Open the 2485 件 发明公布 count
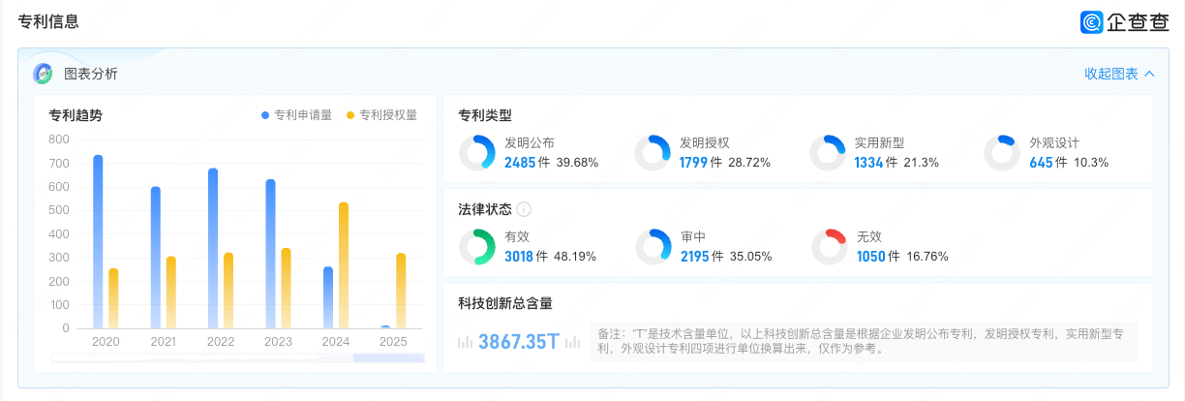Screen dimensions: 1185x401 527,163
